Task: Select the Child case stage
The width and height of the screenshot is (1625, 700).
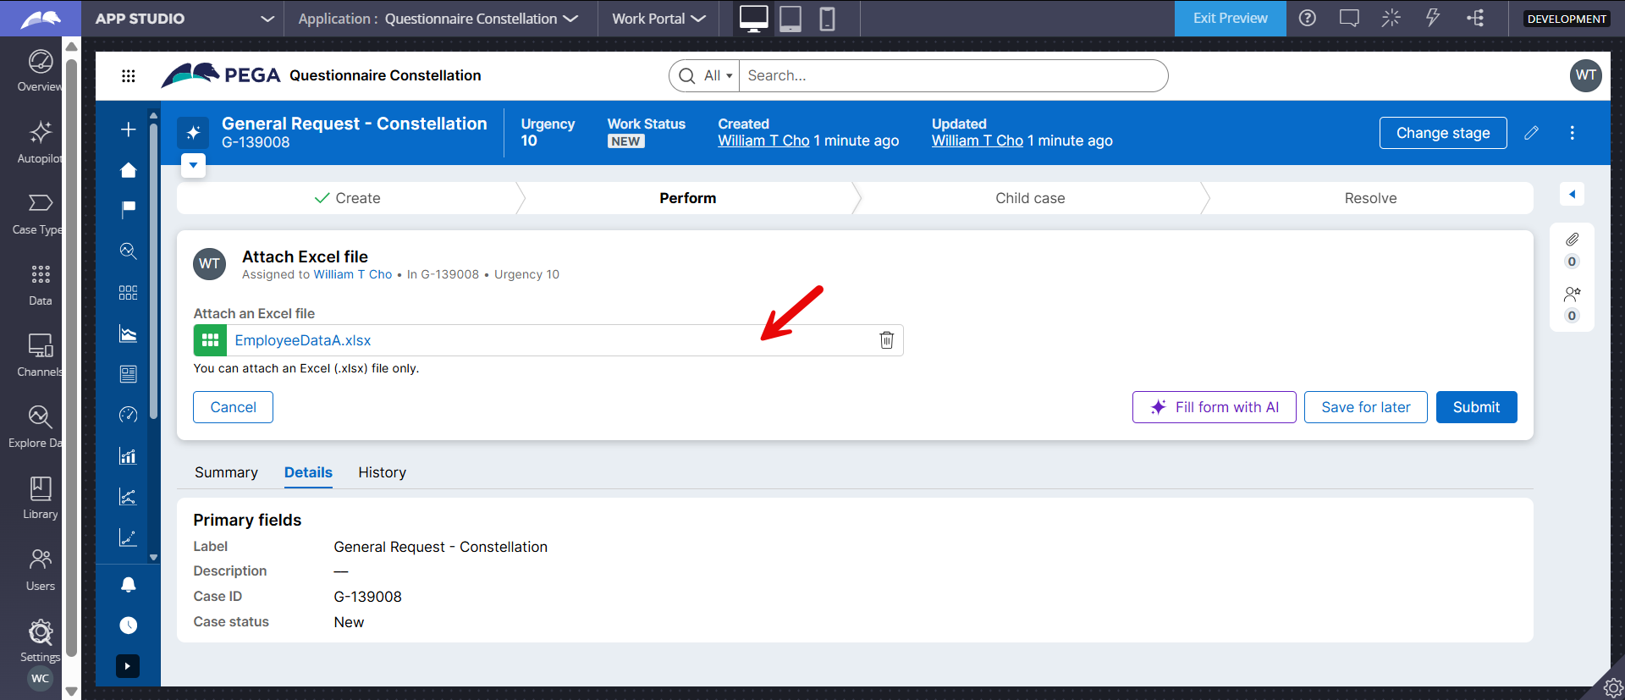Action: coord(1030,198)
